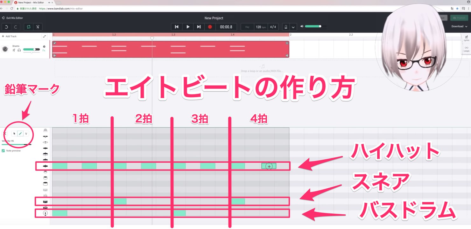Screen dimensions: 471x229
Task: Undo the last edit
Action: pos(6,27)
